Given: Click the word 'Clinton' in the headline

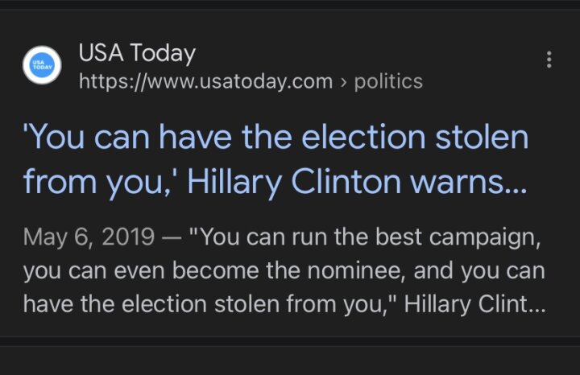Looking at the screenshot, I should click(346, 181).
